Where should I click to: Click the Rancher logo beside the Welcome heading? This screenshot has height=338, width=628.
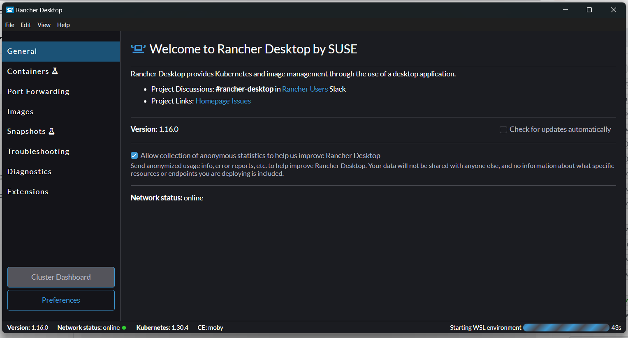point(138,49)
